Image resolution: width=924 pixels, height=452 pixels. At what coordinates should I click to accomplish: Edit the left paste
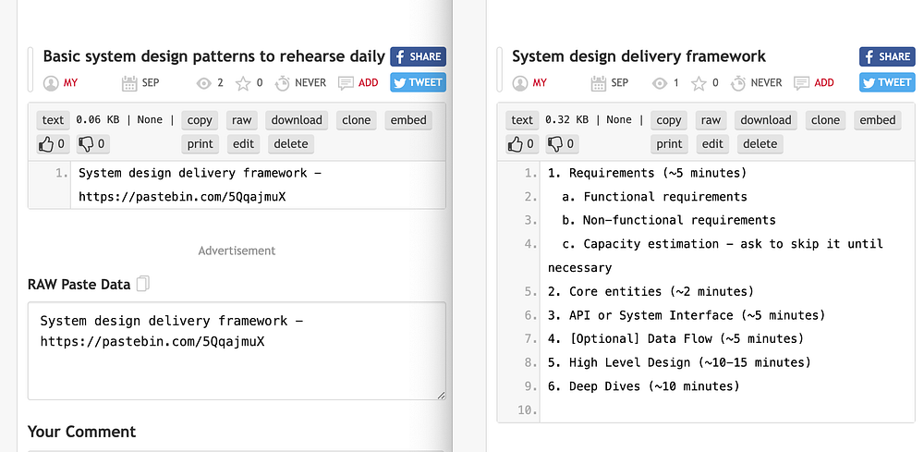click(243, 143)
